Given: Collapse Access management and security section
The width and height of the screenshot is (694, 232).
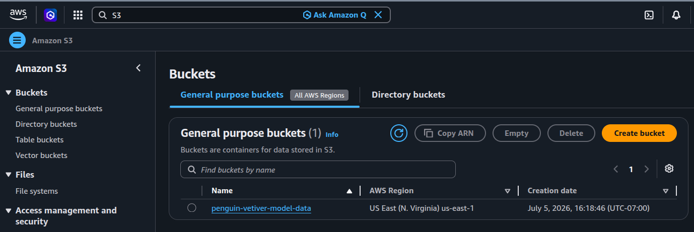Looking at the screenshot, I should pyautogui.click(x=8, y=210).
